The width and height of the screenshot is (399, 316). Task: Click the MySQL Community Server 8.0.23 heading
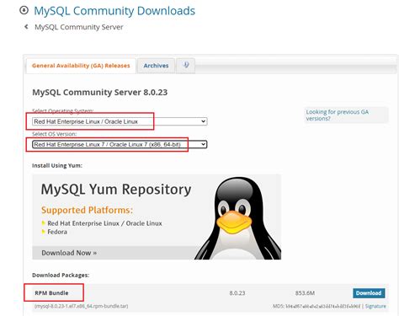(100, 93)
